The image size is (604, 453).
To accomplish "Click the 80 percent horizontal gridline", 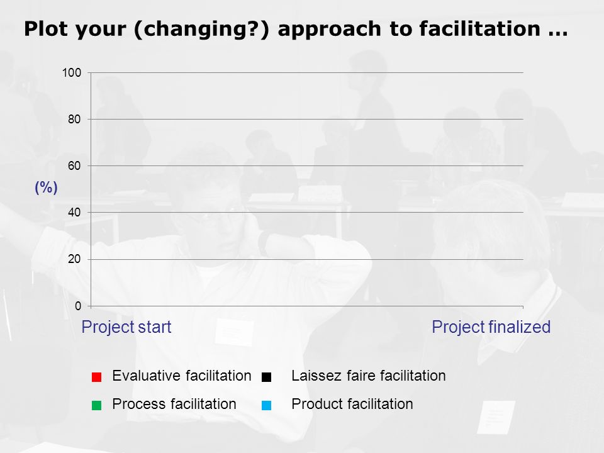I will [x=307, y=119].
